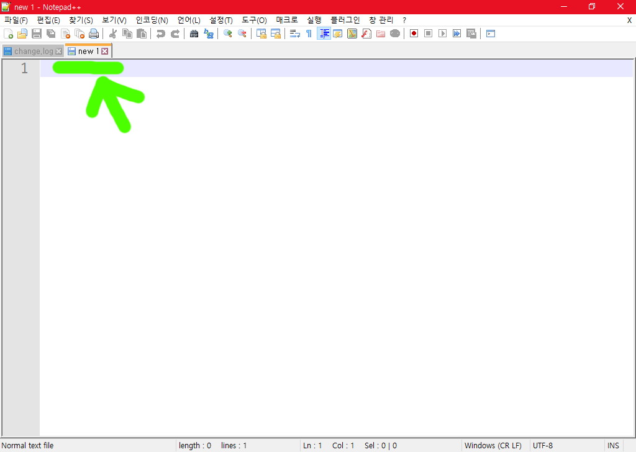Play back the recorded macro
This screenshot has height=452, width=636.
[442, 34]
